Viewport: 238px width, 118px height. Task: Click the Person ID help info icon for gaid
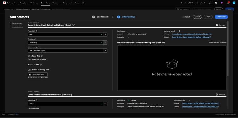(x=36, y=31)
